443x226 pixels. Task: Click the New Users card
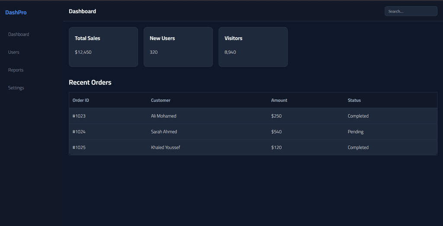[178, 47]
